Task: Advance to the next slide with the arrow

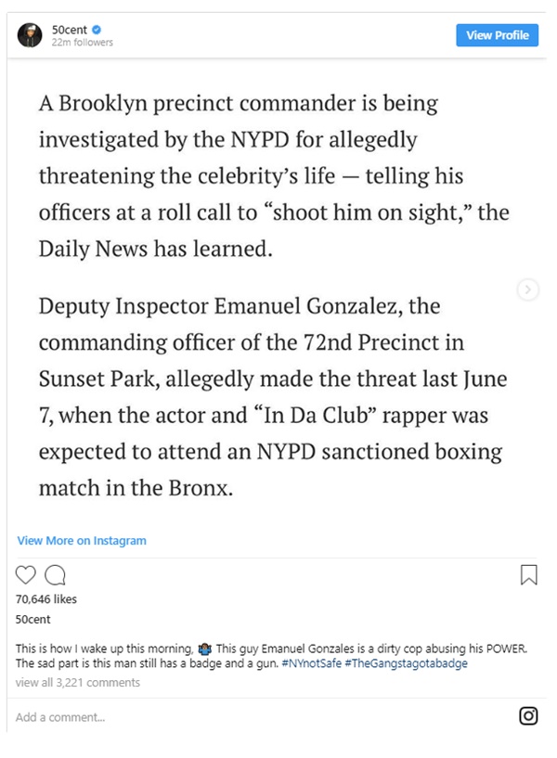Action: click(x=527, y=290)
